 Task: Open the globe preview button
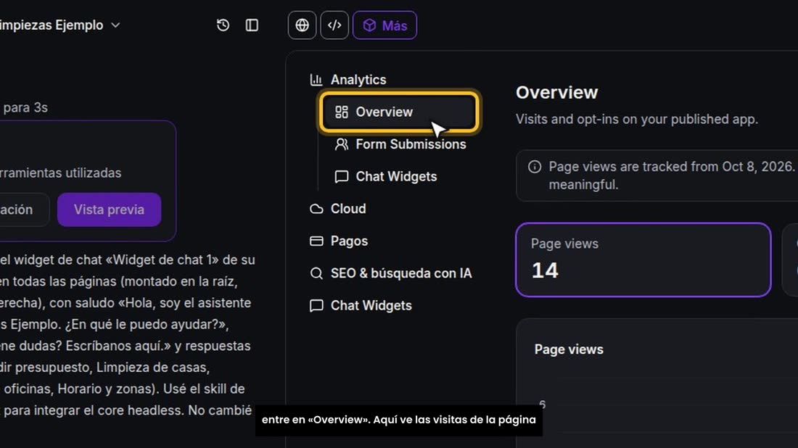point(302,25)
